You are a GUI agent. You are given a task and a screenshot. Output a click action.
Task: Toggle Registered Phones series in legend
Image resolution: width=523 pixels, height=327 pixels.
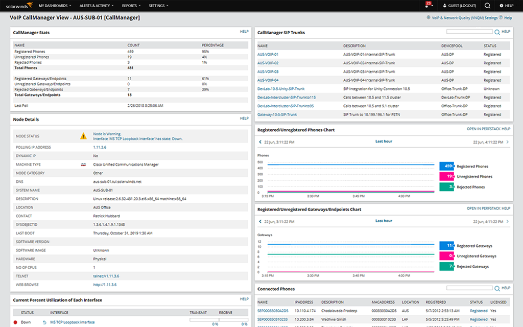point(446,166)
